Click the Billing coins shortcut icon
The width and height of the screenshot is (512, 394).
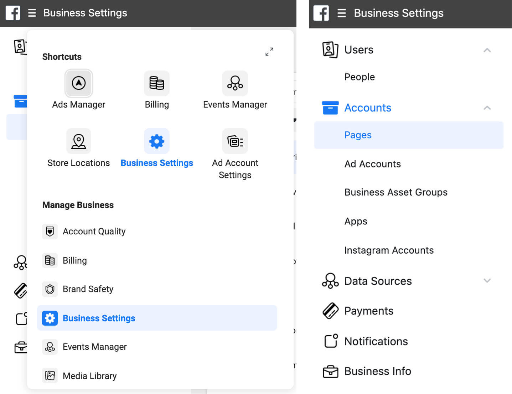pyautogui.click(x=157, y=83)
